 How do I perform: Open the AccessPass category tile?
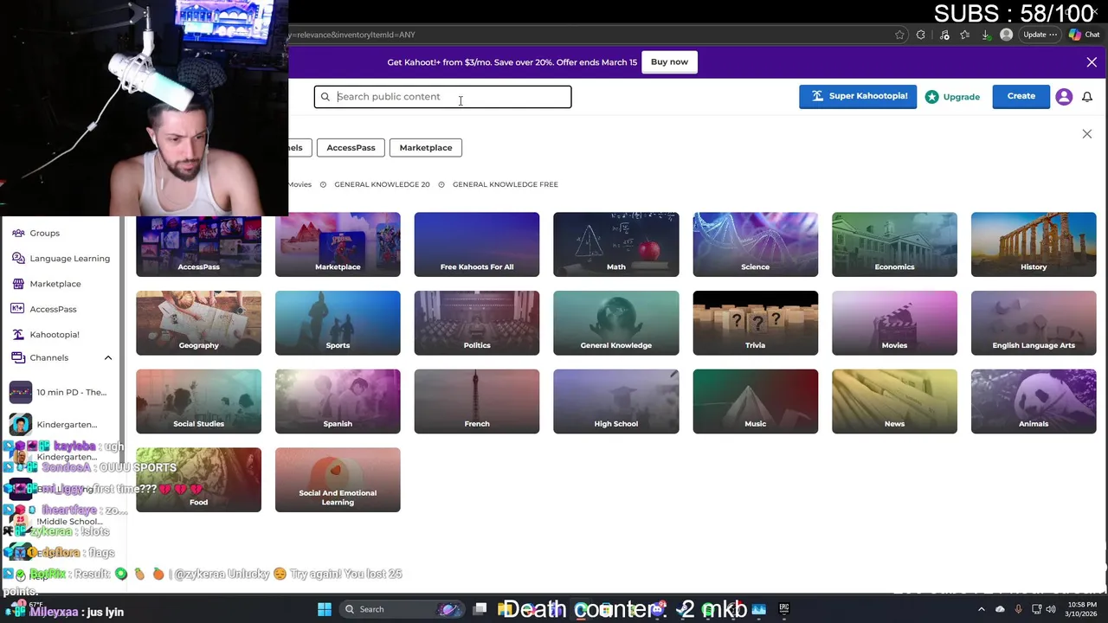[x=198, y=245]
